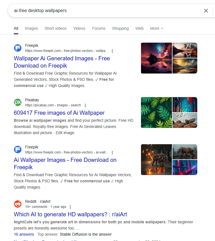
Task: Open the three-dot menu for the Reddit result
Action: coord(70,207)
